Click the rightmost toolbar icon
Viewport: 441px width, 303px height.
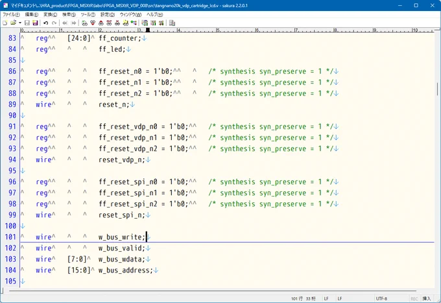coord(172,23)
